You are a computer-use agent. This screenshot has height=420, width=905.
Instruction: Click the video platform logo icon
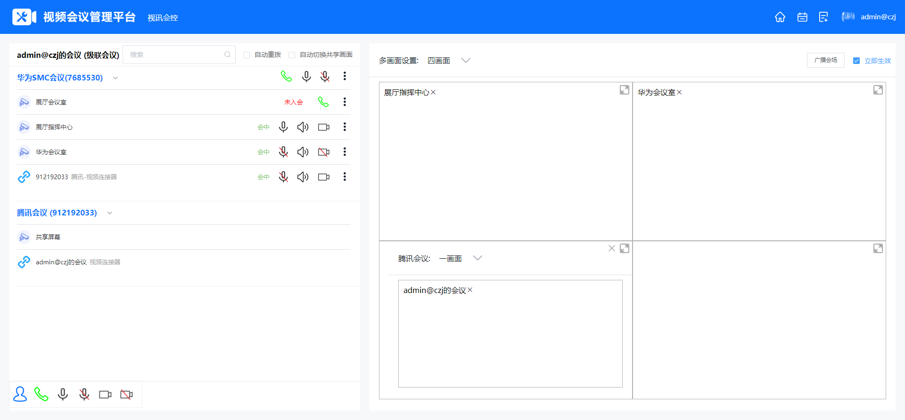[24, 17]
